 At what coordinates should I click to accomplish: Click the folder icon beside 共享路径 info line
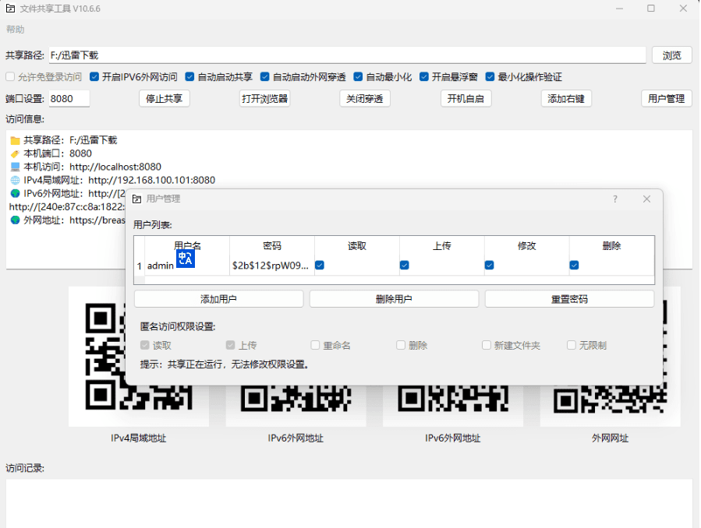[16, 140]
